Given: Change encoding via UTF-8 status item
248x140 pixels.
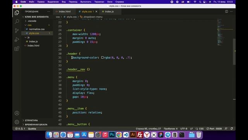Looking at the screenshot, I should point(184,129).
